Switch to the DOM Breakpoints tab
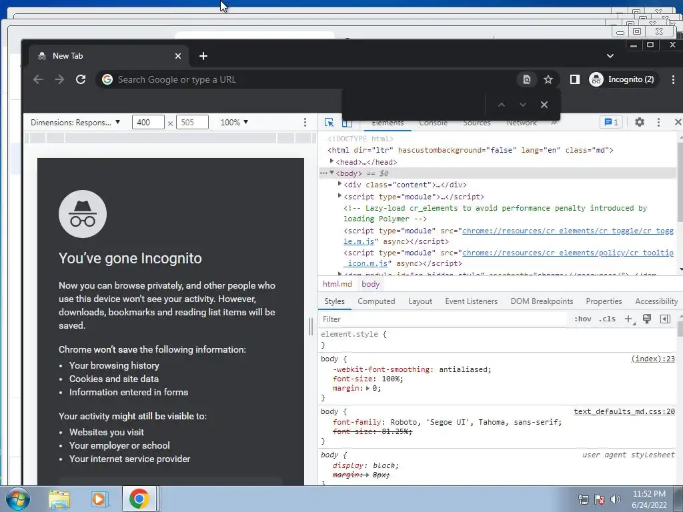 pyautogui.click(x=542, y=301)
